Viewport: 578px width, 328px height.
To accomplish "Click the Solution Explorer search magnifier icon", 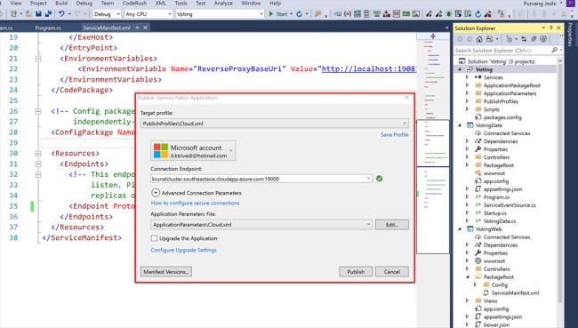I will [555, 50].
